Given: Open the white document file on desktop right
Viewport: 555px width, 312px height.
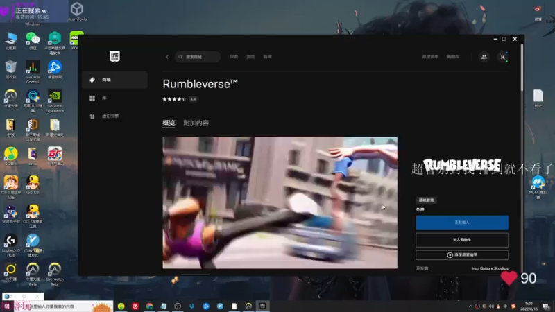Looking at the screenshot, I should pyautogui.click(x=538, y=98).
